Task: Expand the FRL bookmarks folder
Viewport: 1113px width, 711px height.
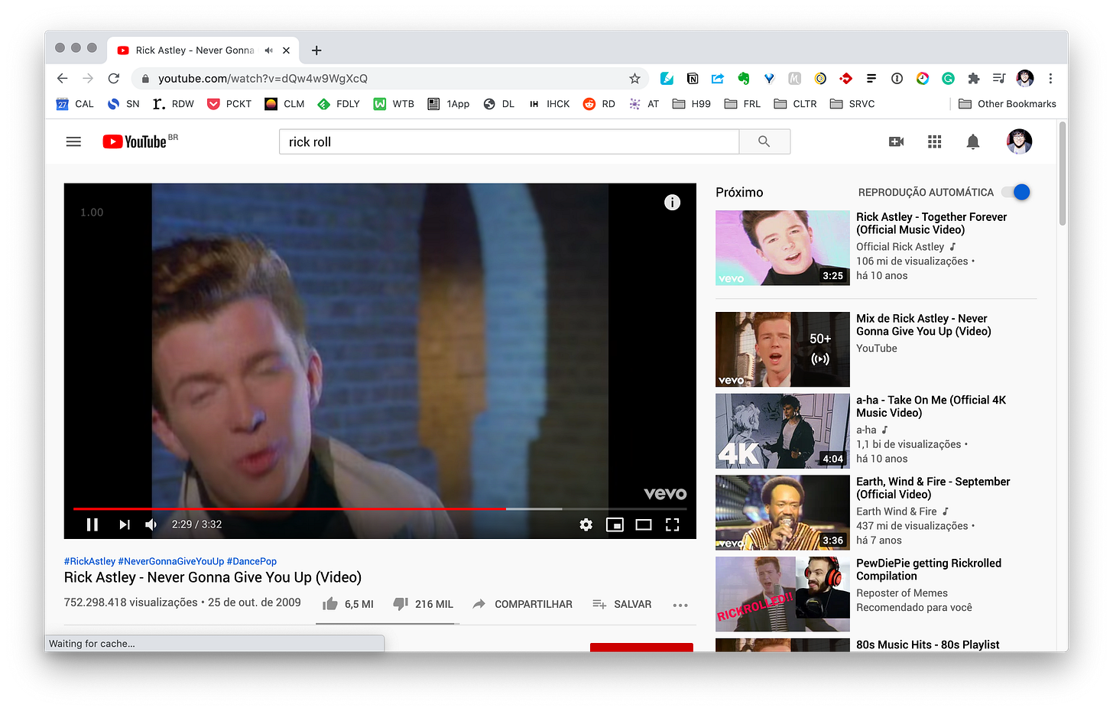Action: 742,104
